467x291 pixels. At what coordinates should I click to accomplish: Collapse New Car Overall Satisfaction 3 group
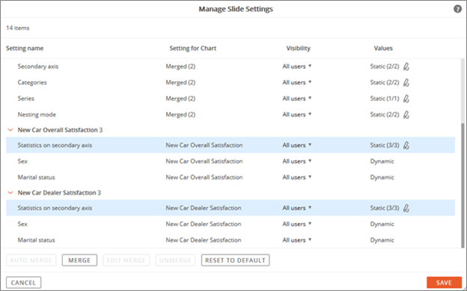point(10,130)
